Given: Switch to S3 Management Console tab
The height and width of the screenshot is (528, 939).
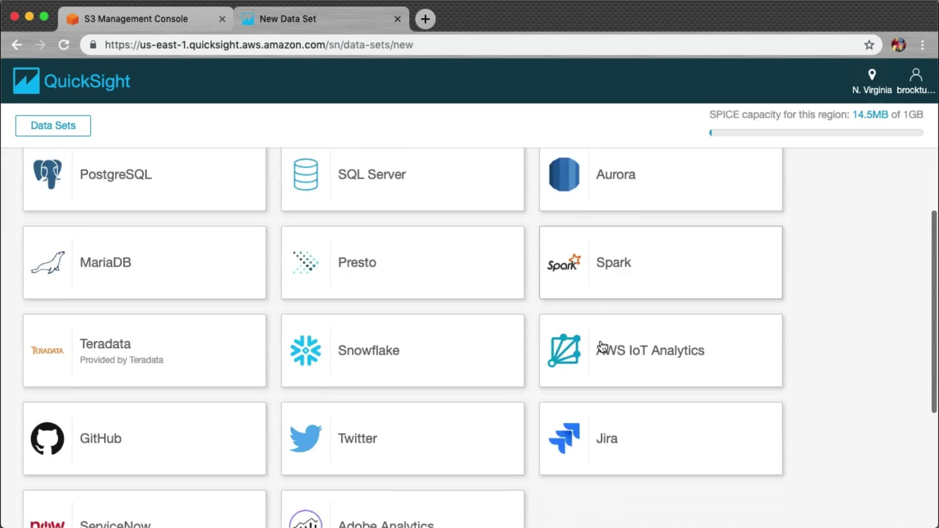Looking at the screenshot, I should pyautogui.click(x=136, y=19).
